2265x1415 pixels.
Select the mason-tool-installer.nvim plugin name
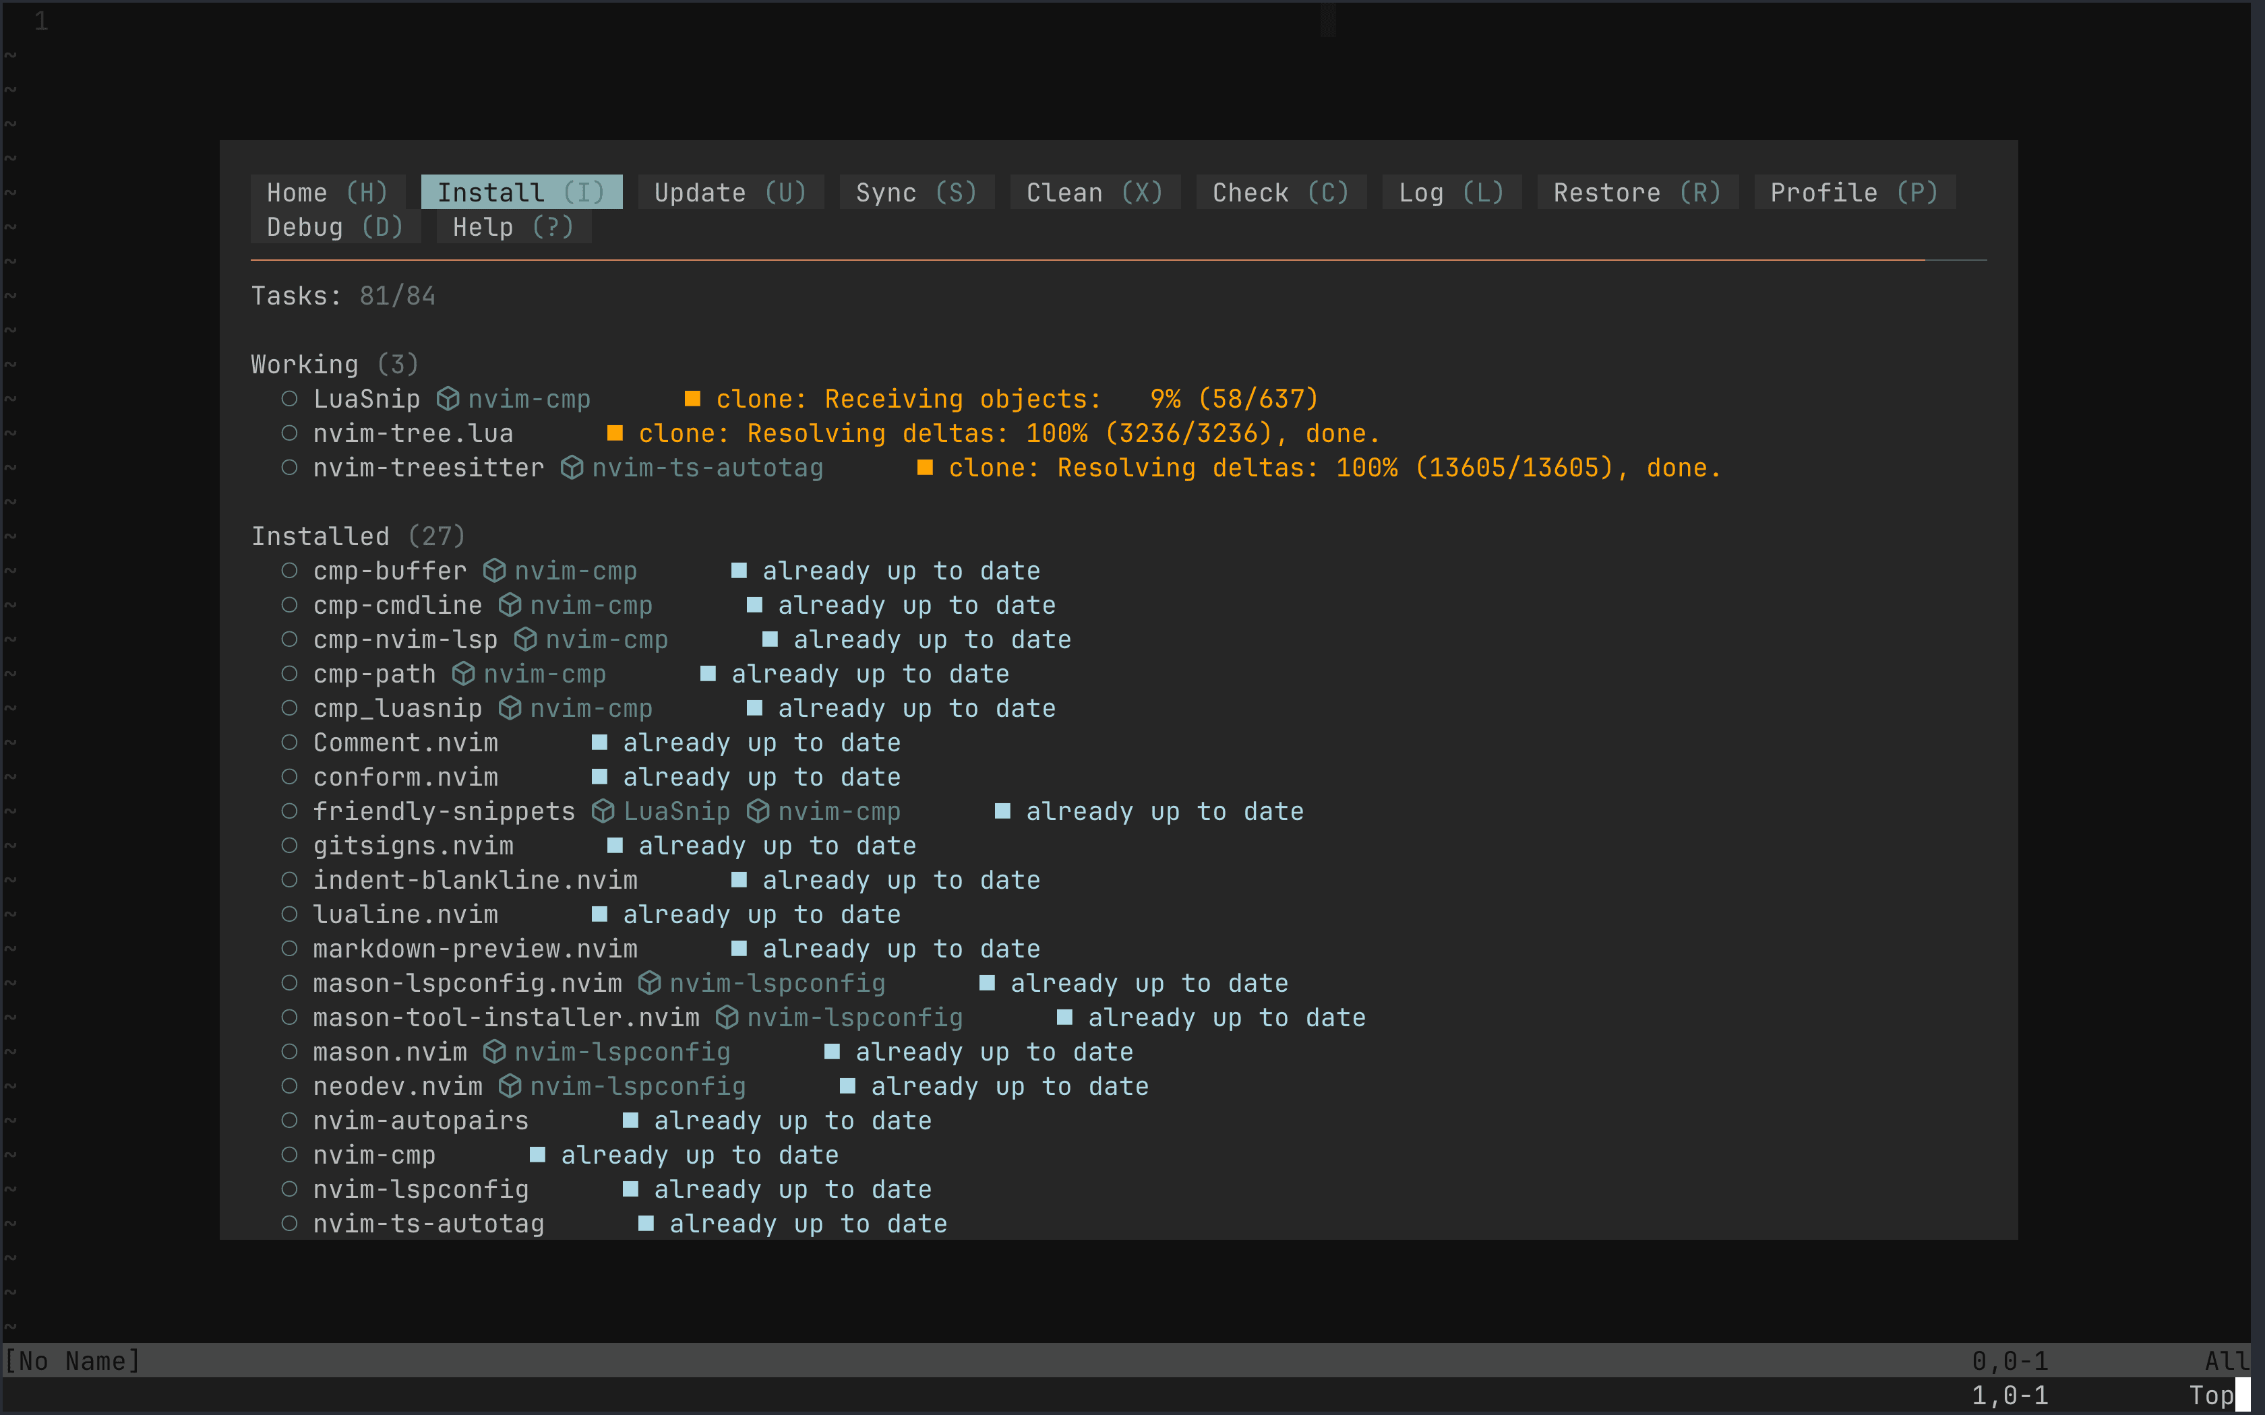coord(506,1018)
